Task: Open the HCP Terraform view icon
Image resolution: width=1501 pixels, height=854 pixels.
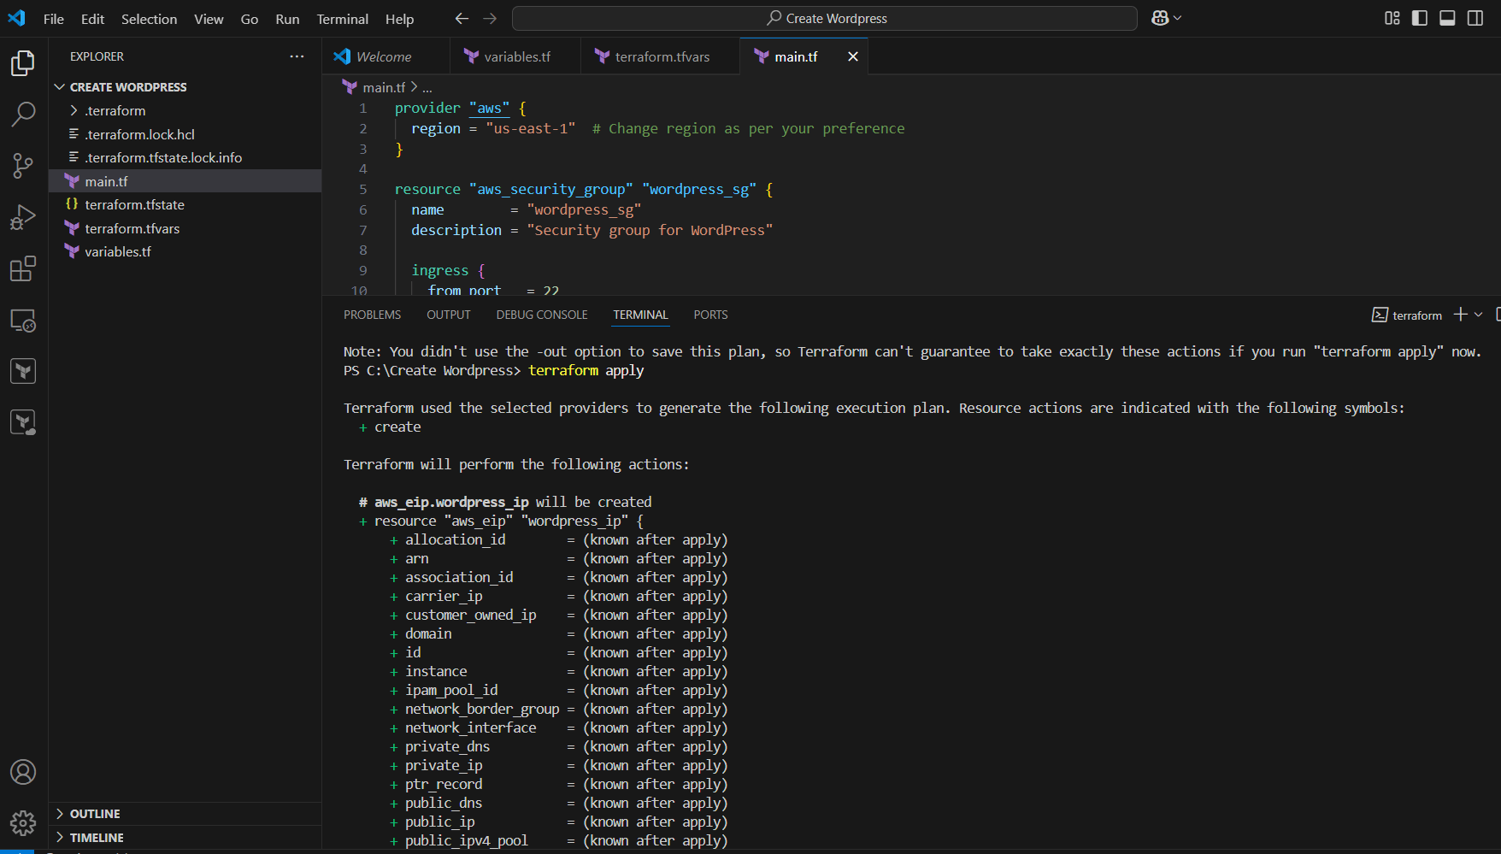Action: [x=23, y=422]
